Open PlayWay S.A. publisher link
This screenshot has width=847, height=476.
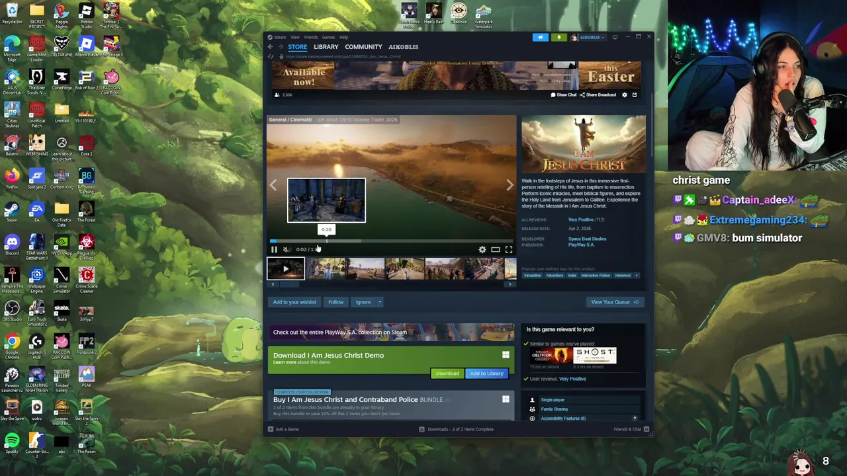[581, 245]
